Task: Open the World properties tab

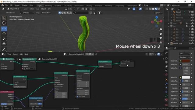Action: coord(166,75)
